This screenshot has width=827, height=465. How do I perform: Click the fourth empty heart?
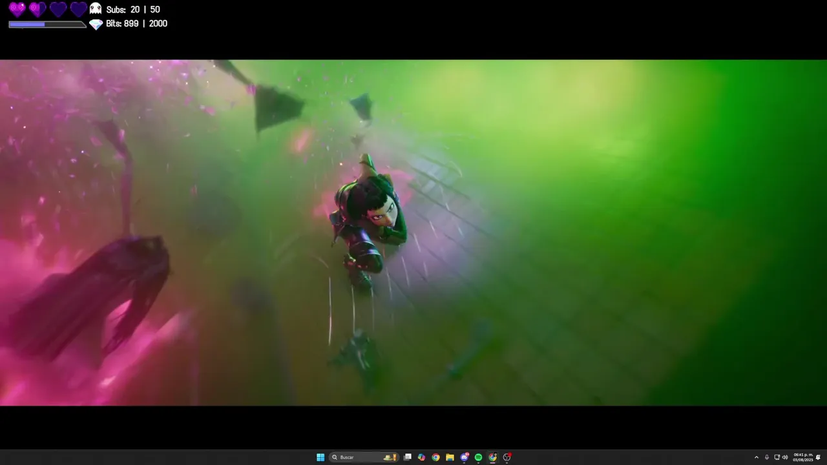[78, 9]
